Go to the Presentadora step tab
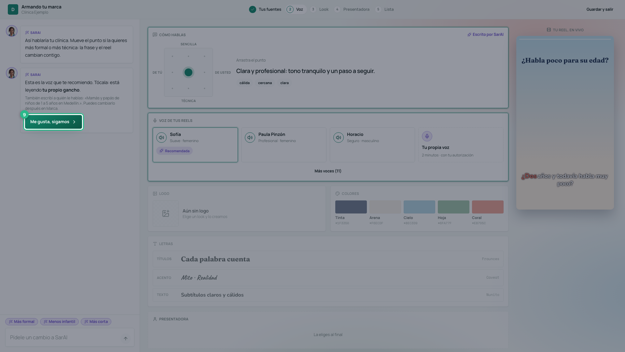 click(352, 9)
